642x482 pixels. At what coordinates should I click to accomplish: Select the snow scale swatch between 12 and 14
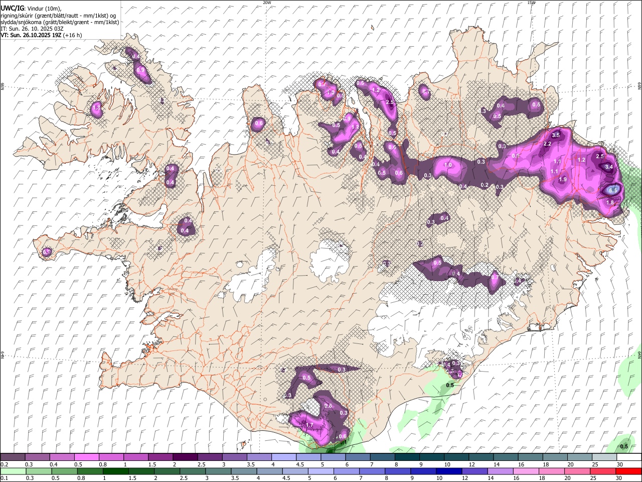click(x=481, y=457)
